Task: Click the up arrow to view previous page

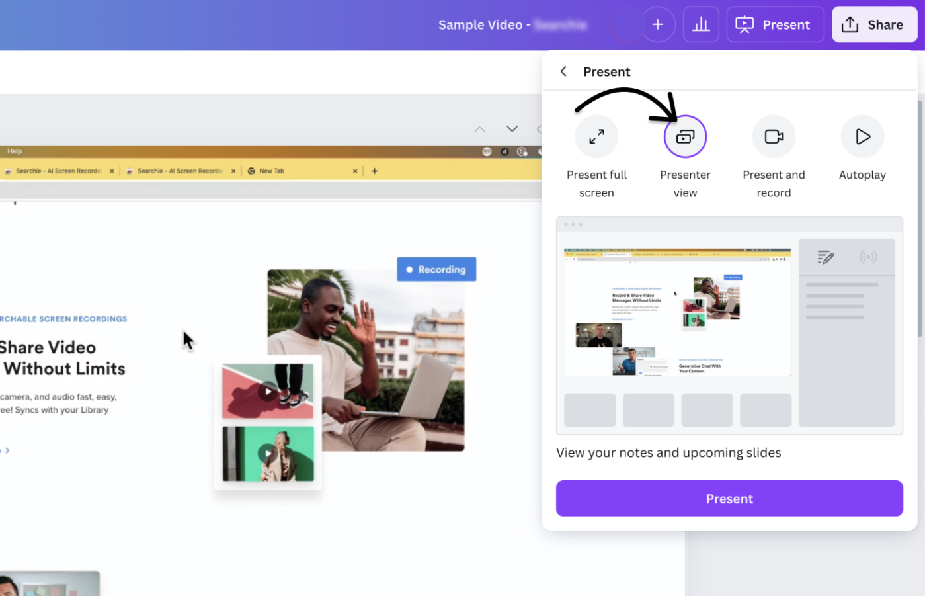Action: click(479, 129)
